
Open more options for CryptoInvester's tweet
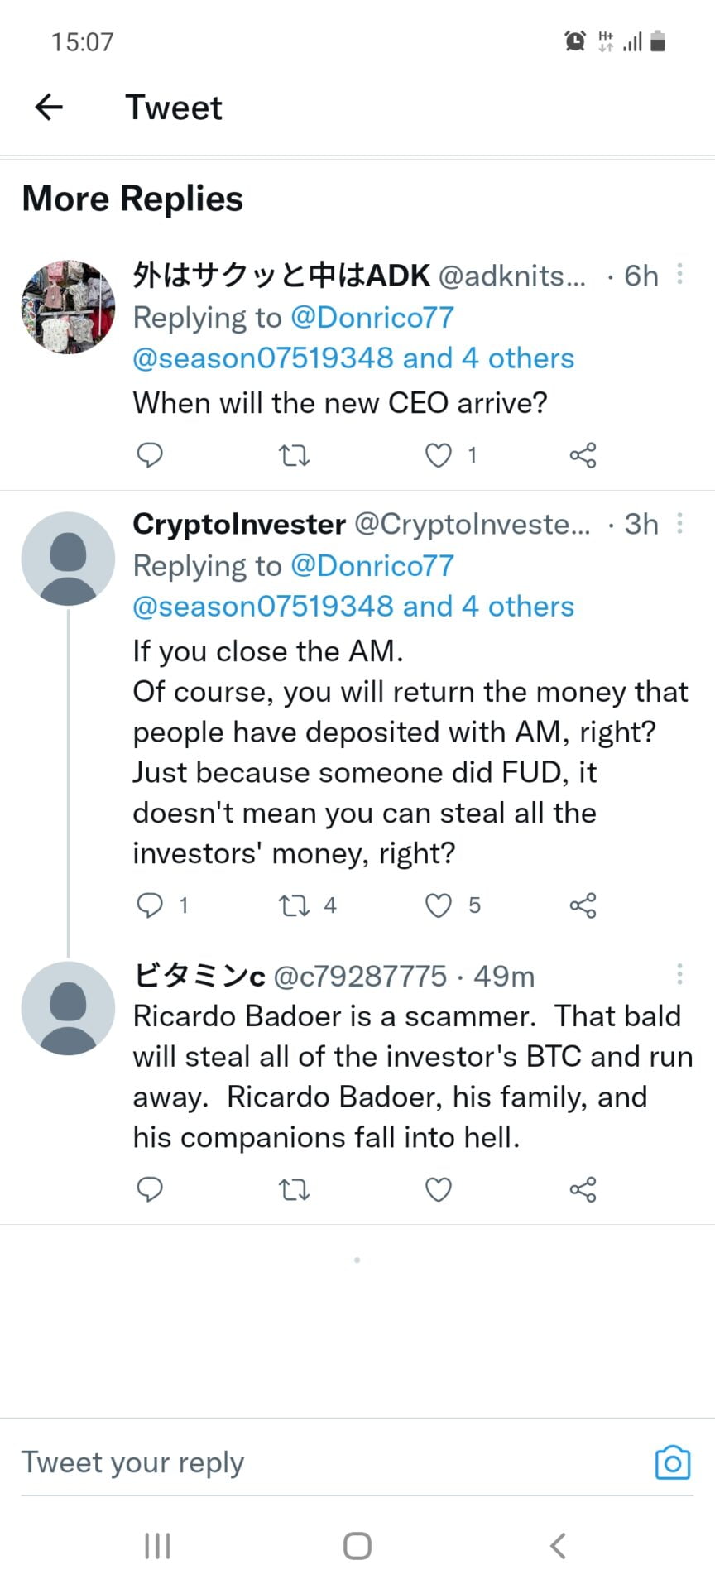pyautogui.click(x=679, y=523)
